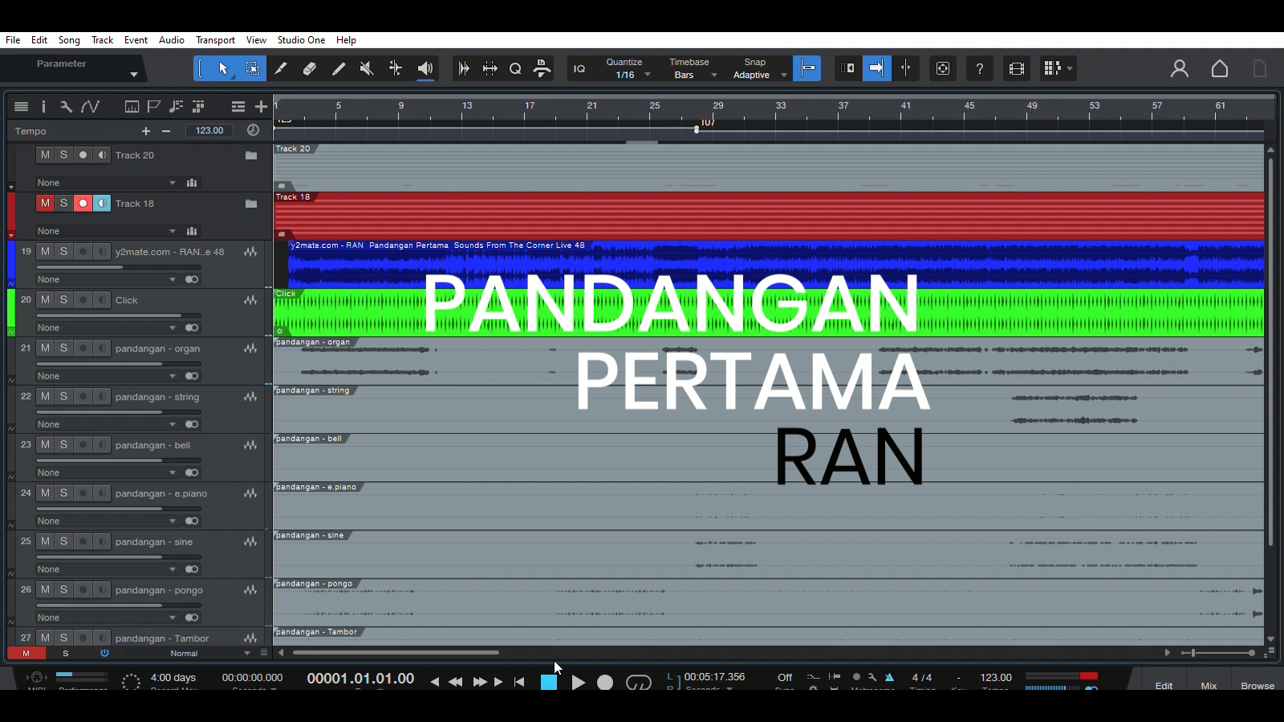Click the horizontal arrangement scrollbar
1284x722 pixels.
396,653
